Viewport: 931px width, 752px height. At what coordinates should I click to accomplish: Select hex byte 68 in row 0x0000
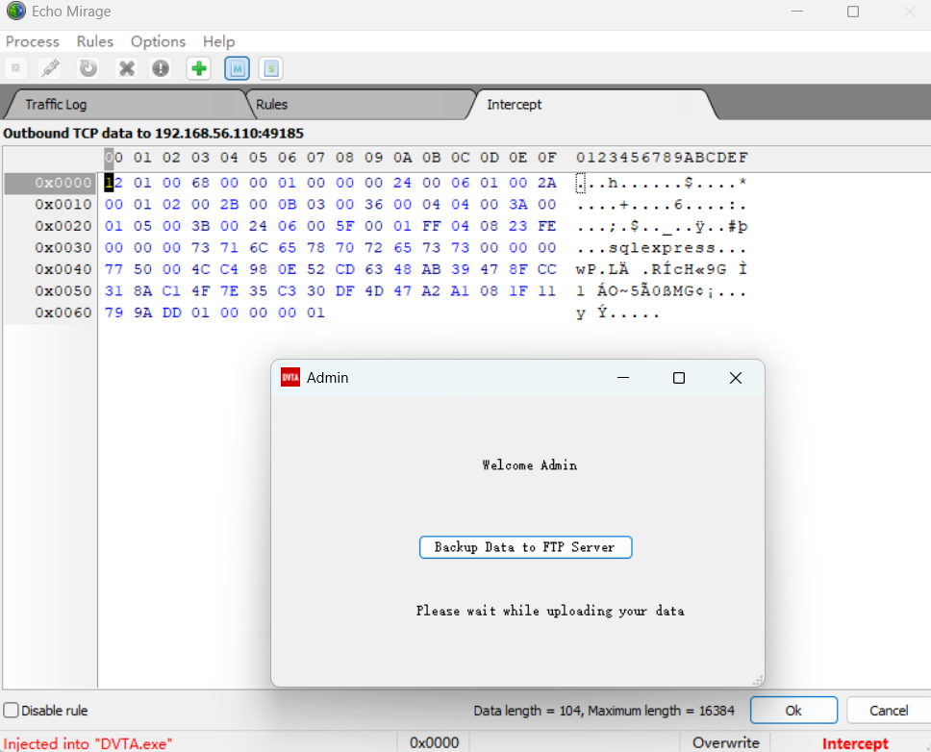(x=200, y=183)
